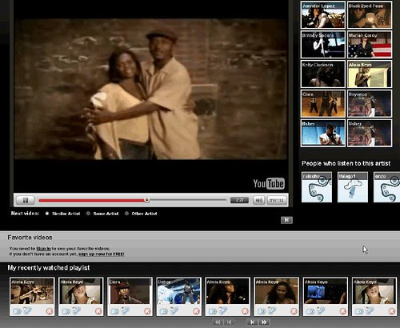The image size is (400, 328).
Task: Jump to first page of the playlist
Action: tap(218, 322)
